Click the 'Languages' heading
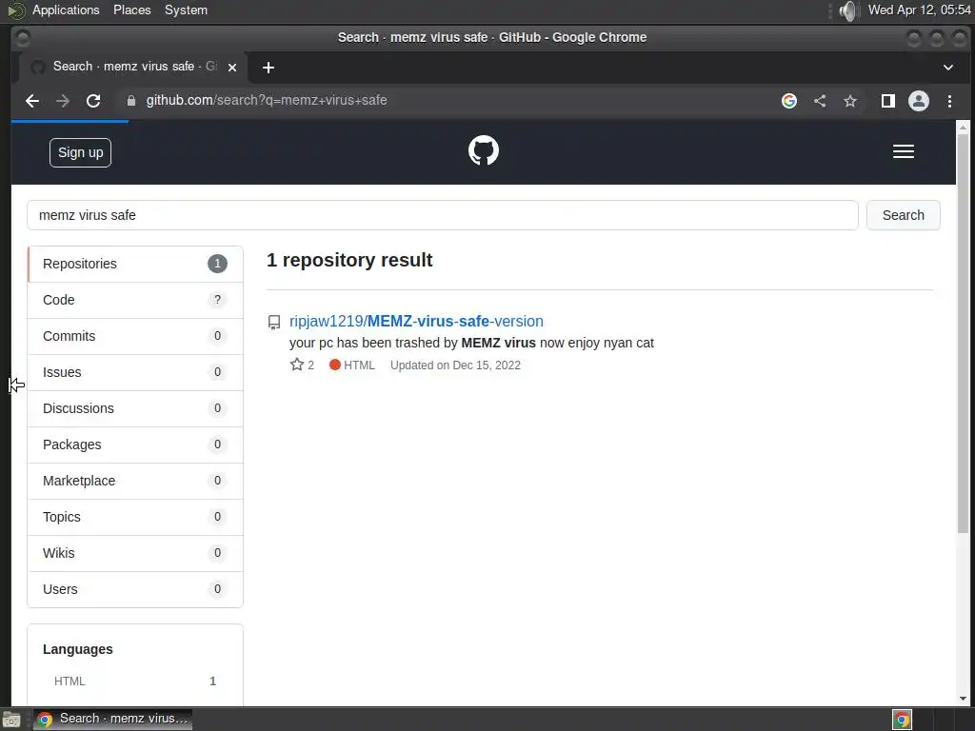This screenshot has width=975, height=731. (x=78, y=649)
